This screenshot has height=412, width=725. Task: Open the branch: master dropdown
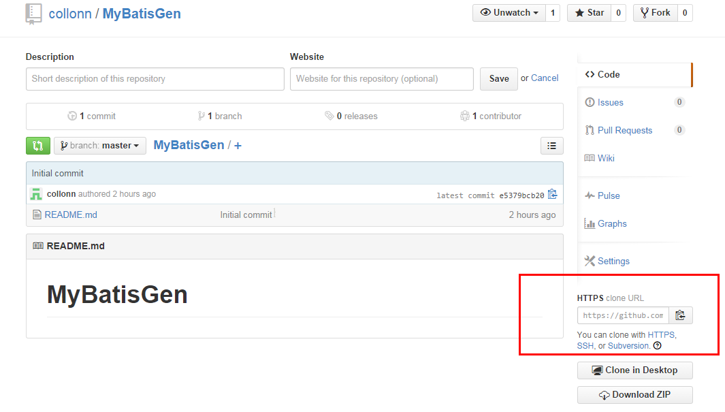[100, 146]
